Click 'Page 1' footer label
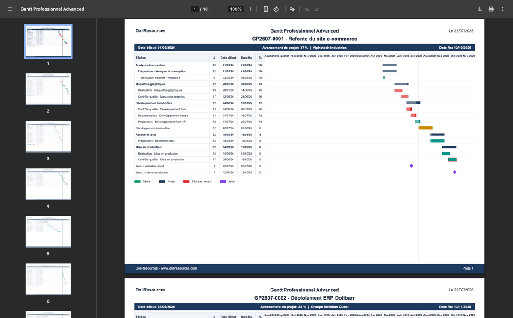513x318 pixels. tap(468, 268)
